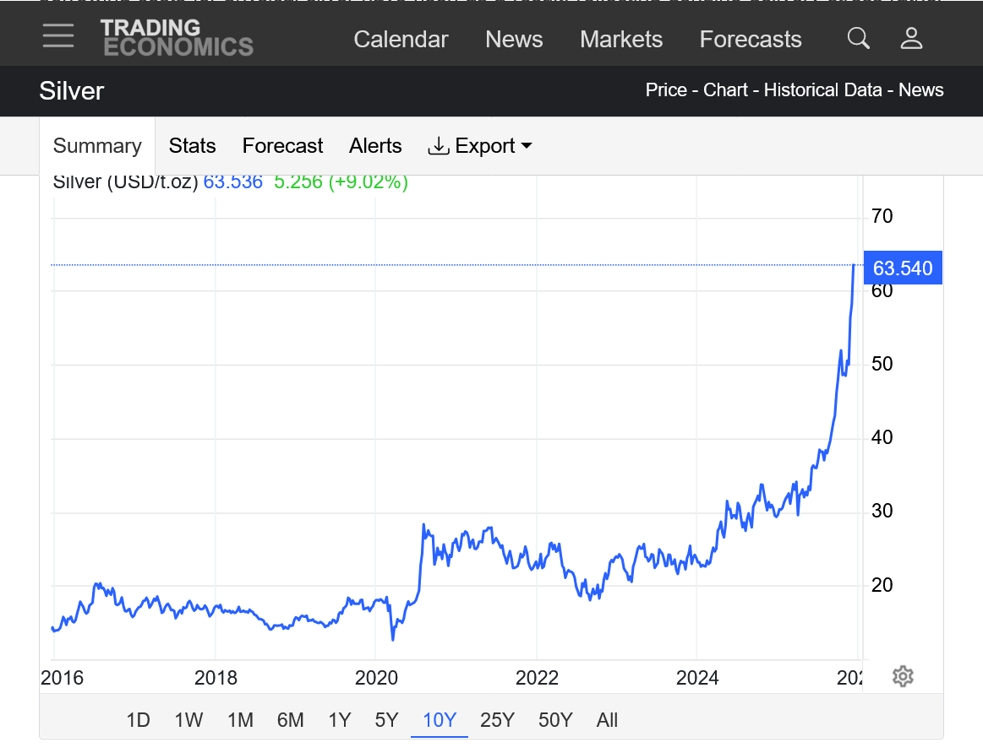This screenshot has width=983, height=753.
Task: Click the Trading Economics logo
Action: coord(177,38)
